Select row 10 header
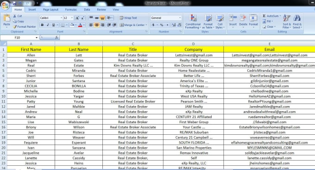The height and width of the screenshot is (170, 315). (3, 96)
